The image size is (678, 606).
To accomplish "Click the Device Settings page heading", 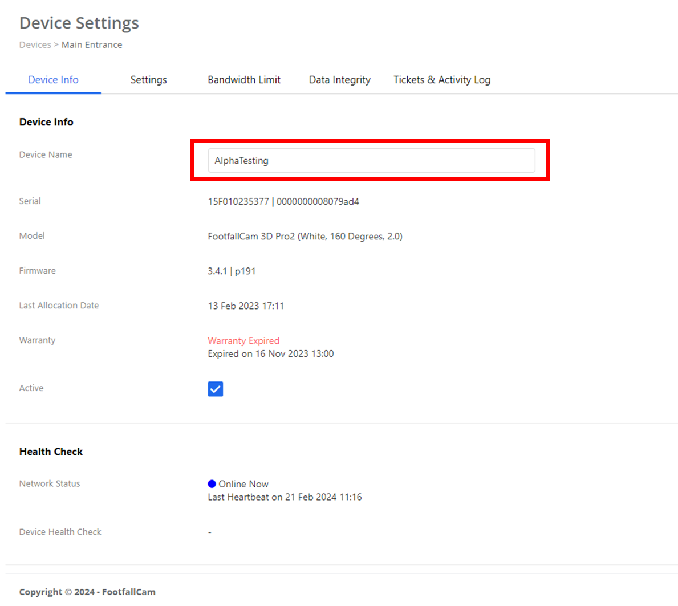I will [x=79, y=23].
